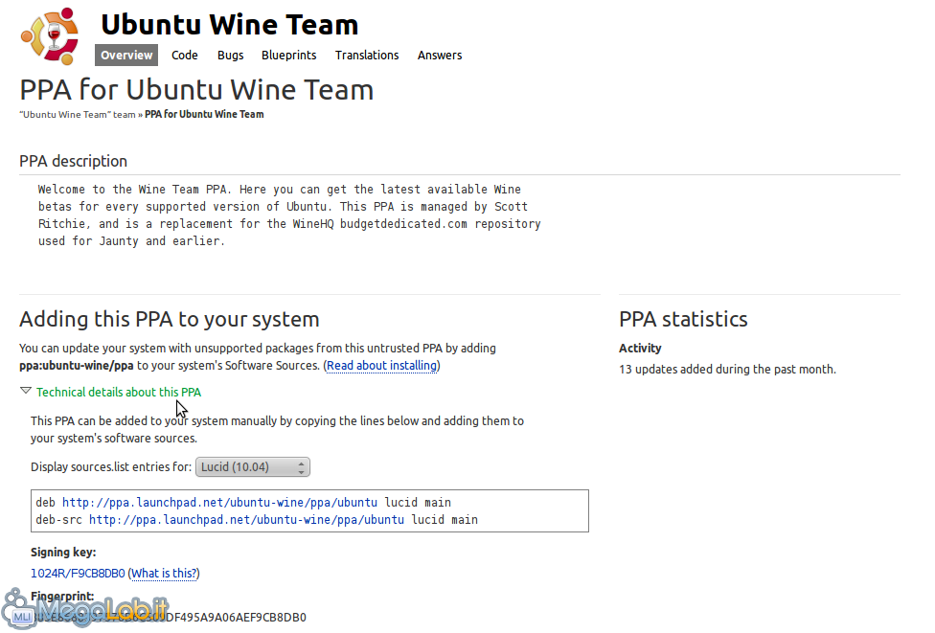The image size is (935, 633).
Task: Click the Ubuntu Wine Team page title
Action: pyautogui.click(x=229, y=24)
